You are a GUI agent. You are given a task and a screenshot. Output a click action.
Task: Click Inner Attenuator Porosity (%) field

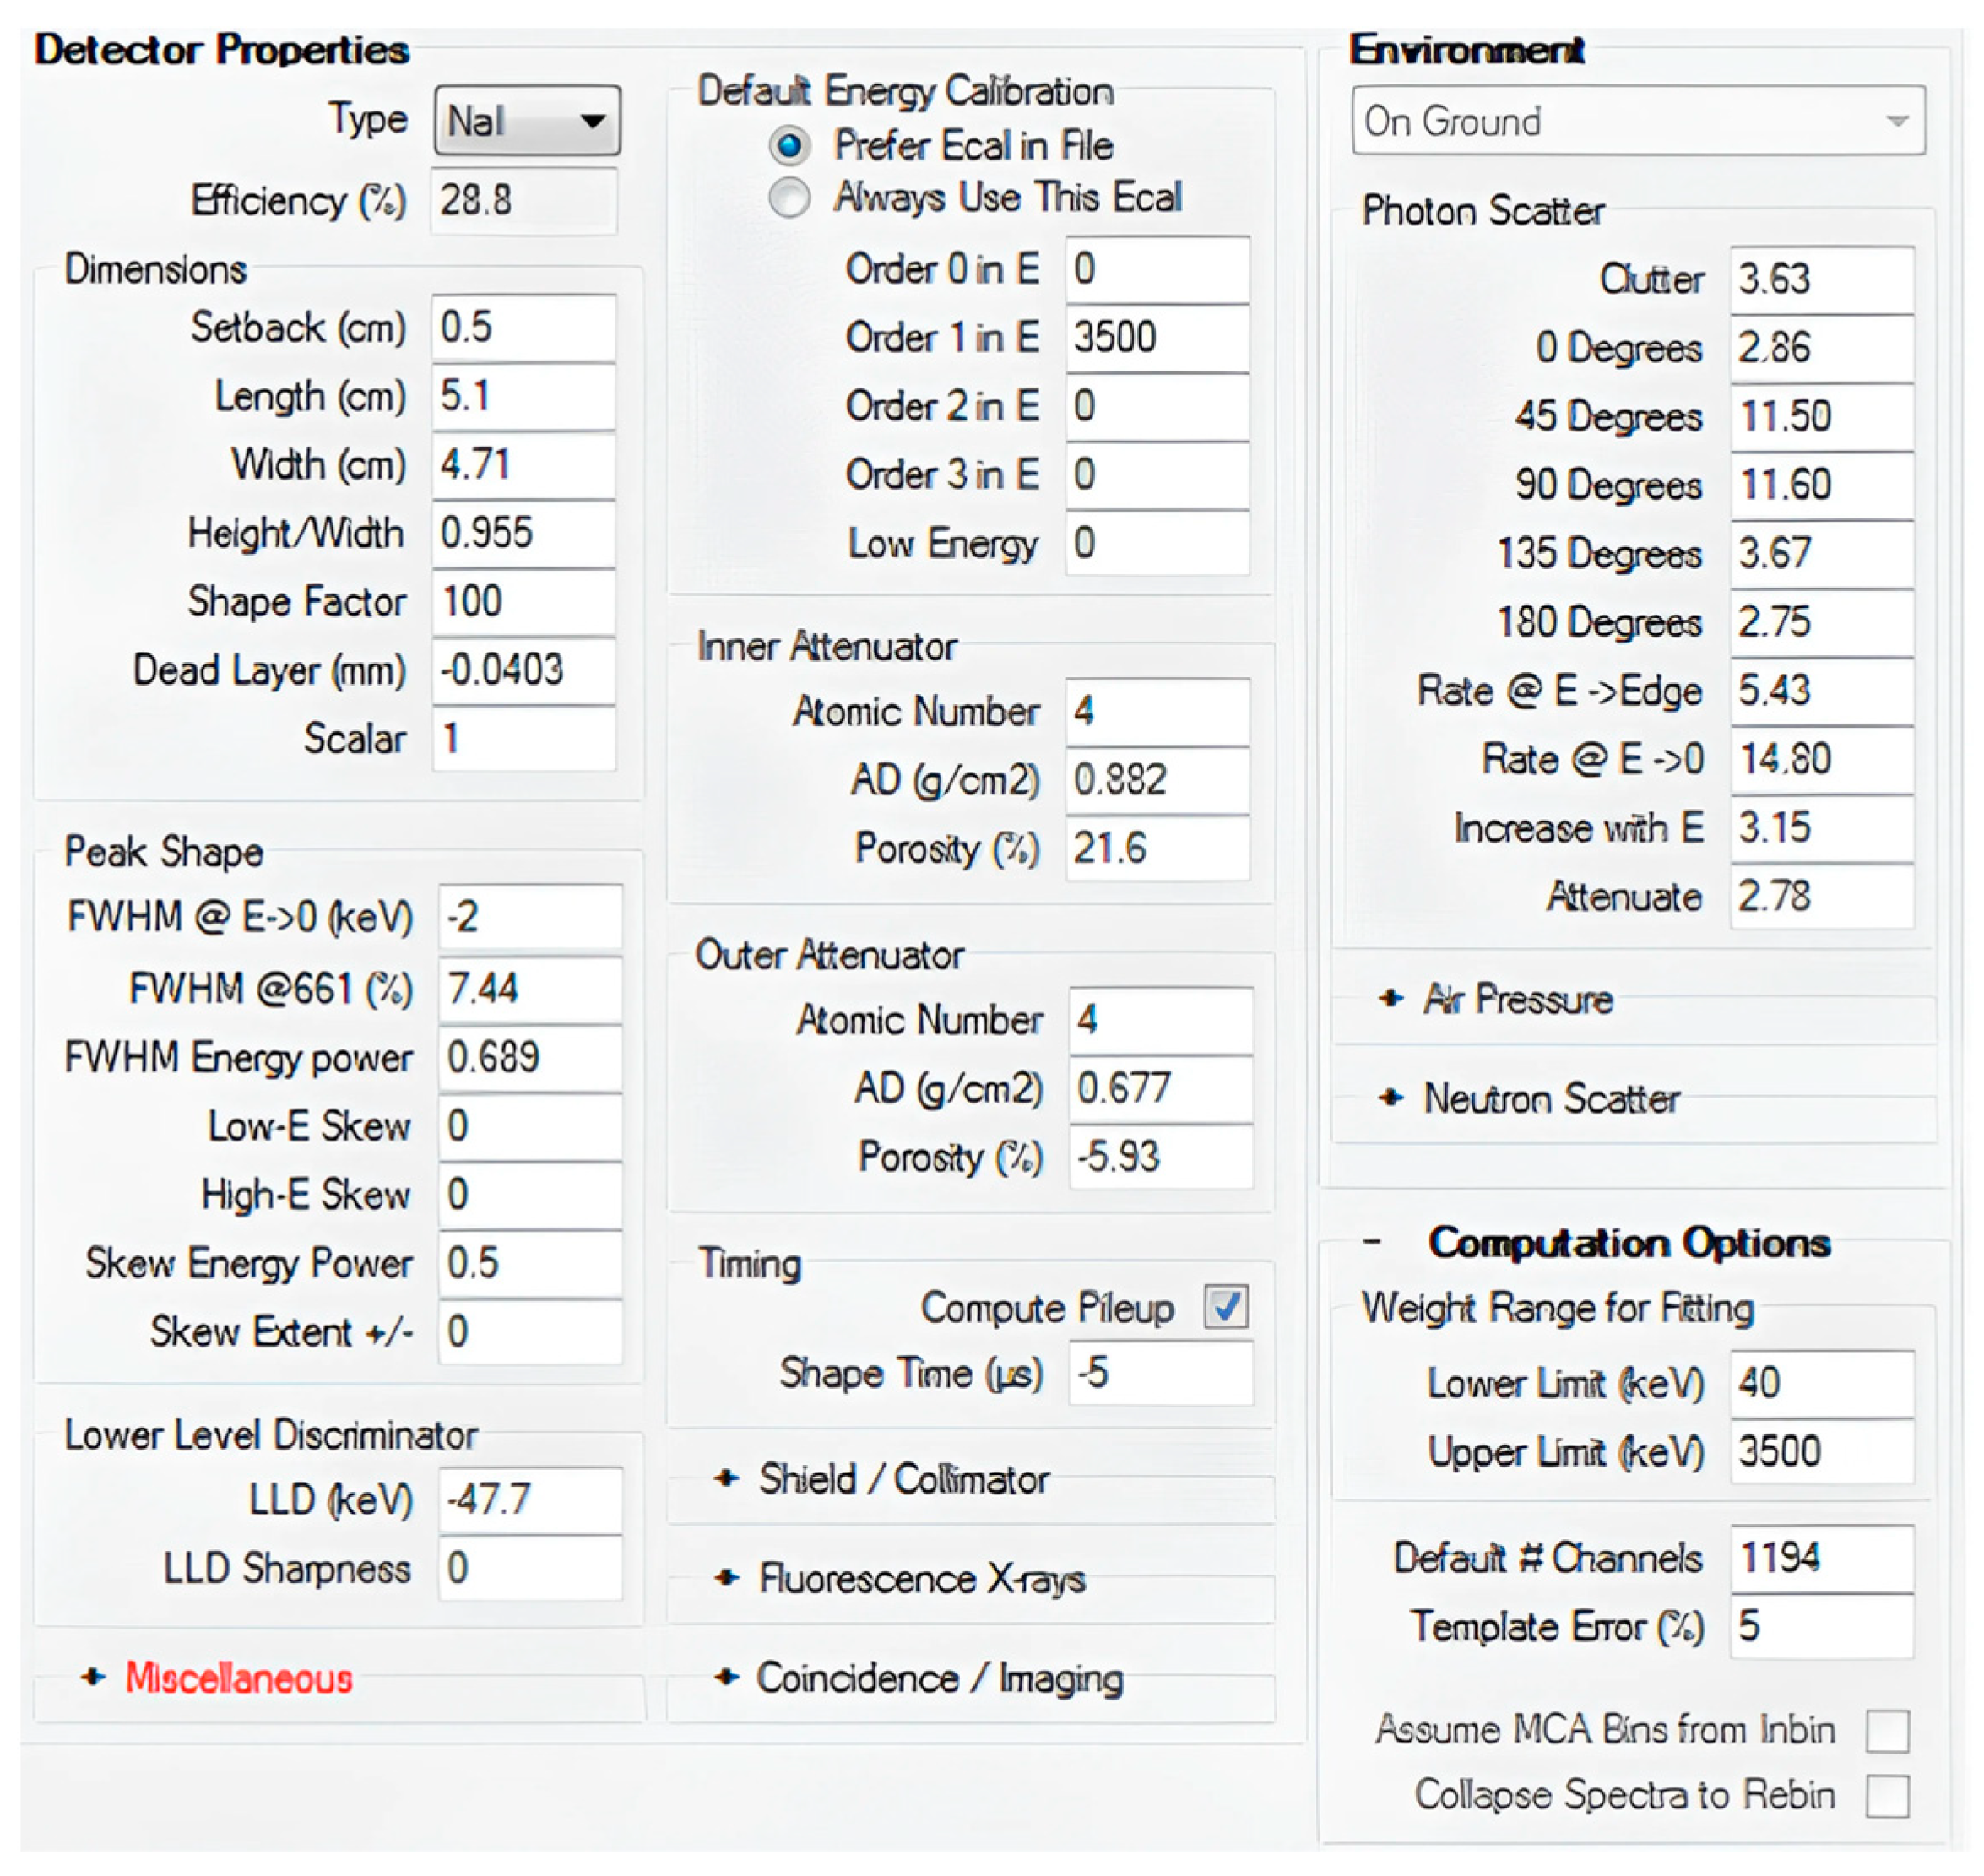(x=1157, y=849)
